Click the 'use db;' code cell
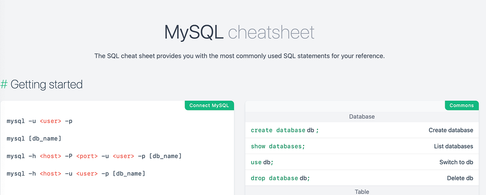486x195 pixels. 262,162
